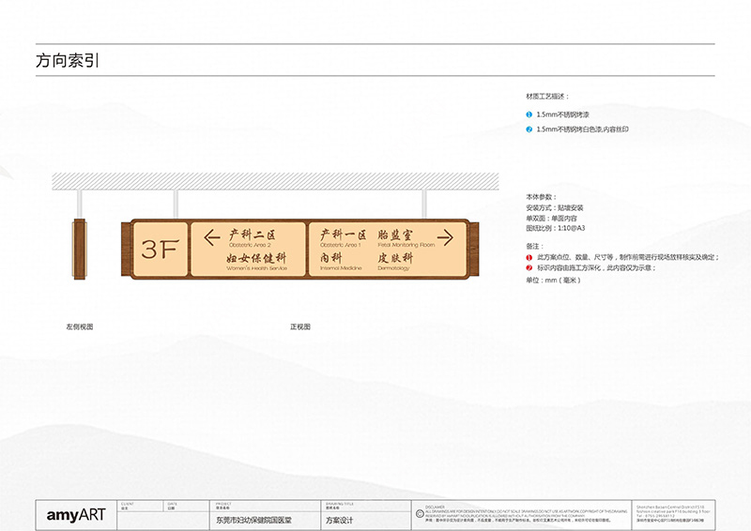
Task: Click Internal Medicine on the sign
Action: pyautogui.click(x=341, y=268)
